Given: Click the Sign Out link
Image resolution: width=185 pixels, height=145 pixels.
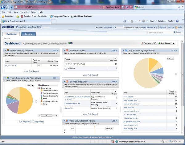Looking at the screenshot, I should tap(162, 28).
